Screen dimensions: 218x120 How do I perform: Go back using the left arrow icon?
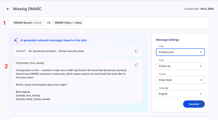click(8, 9)
